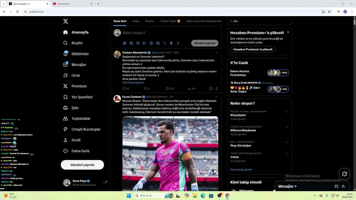Toggle bold text in composer
356x200 pixels.
171,43
